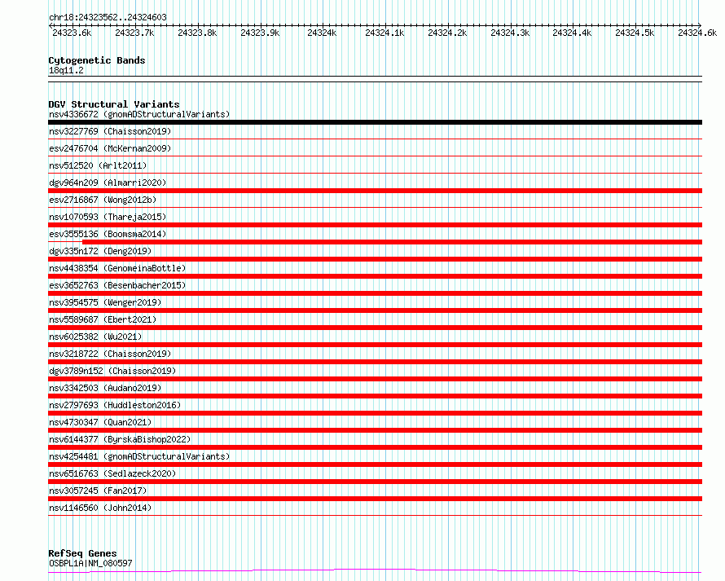Click the red dgv964n209 variant bar

point(375,191)
